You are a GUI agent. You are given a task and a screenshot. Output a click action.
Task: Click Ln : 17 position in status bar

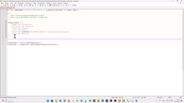(134, 97)
